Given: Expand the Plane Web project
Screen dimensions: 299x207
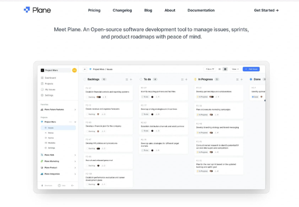Looking at the screenshot, I should (75, 155).
